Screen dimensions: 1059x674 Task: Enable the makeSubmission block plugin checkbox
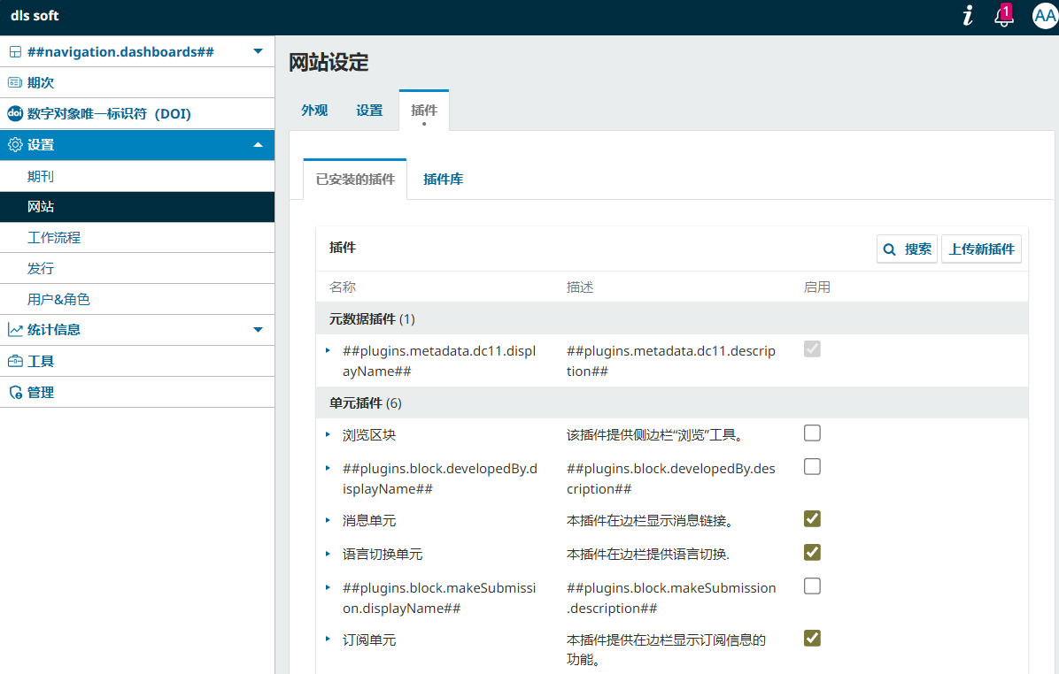pos(812,586)
